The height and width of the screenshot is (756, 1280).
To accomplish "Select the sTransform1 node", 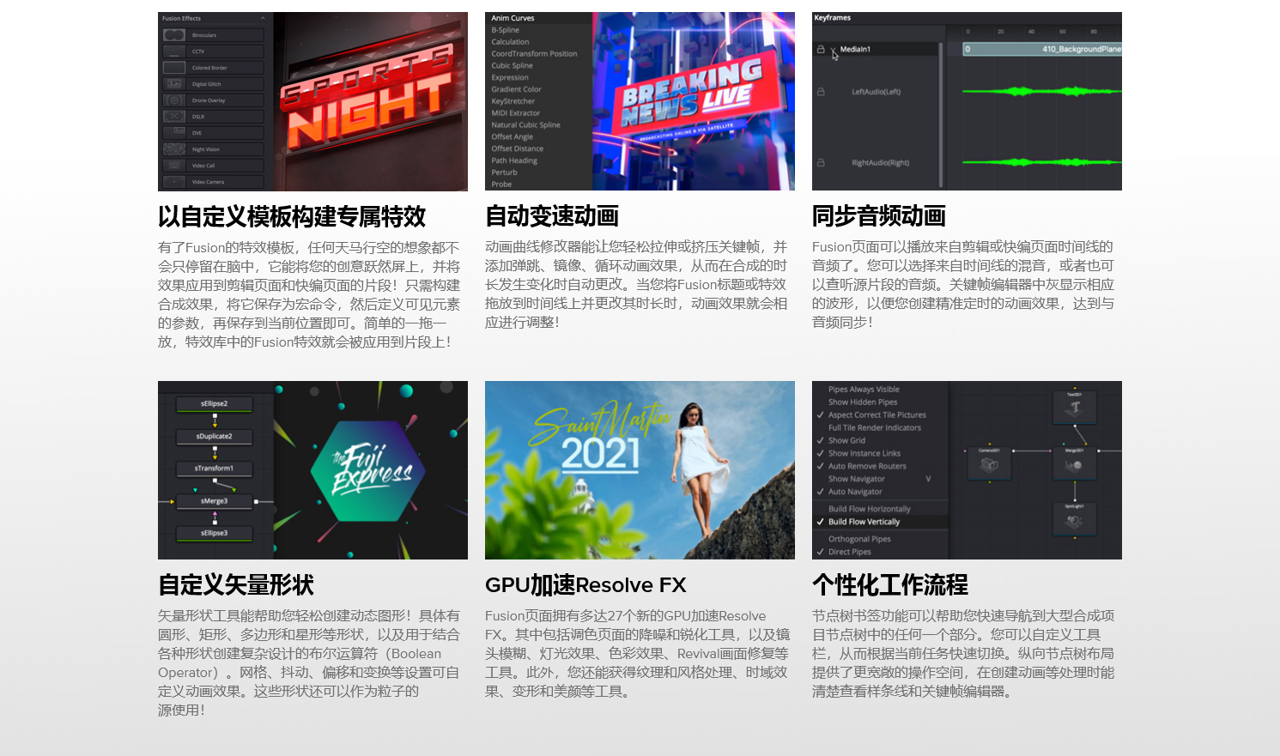I will click(x=215, y=469).
